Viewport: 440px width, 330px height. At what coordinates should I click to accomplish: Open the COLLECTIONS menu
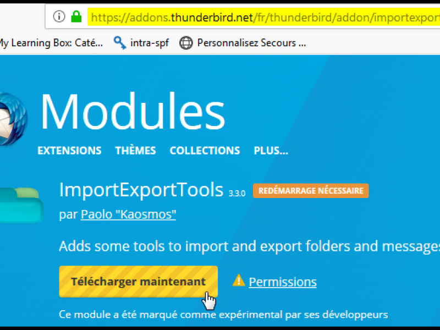(x=205, y=151)
